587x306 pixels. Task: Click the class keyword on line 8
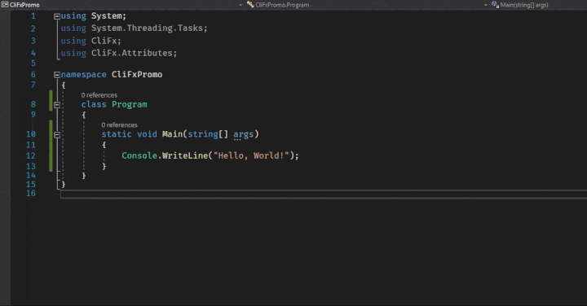click(x=94, y=105)
